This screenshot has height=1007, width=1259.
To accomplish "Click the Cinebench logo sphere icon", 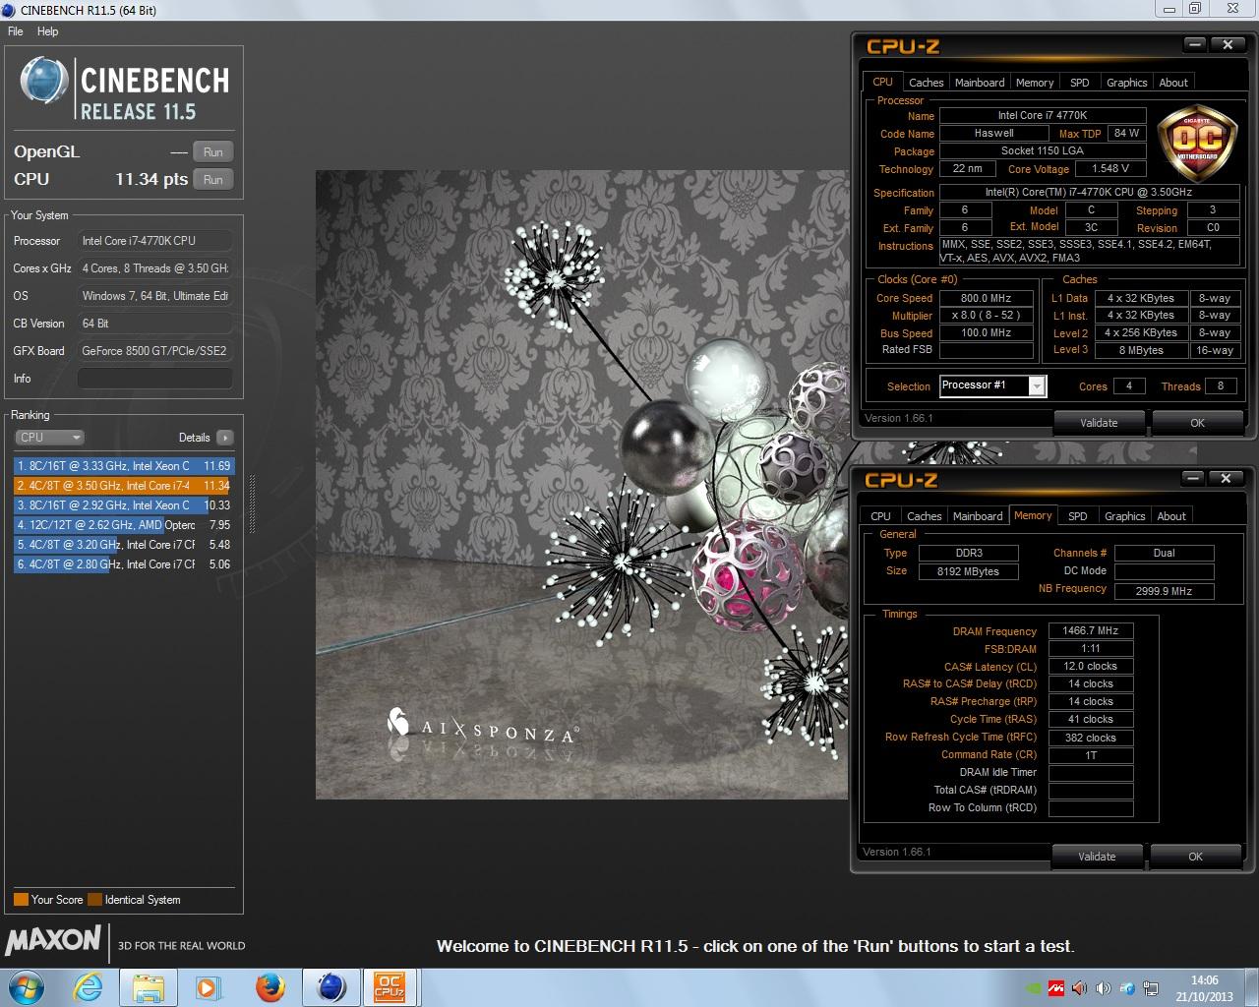I will (44, 81).
